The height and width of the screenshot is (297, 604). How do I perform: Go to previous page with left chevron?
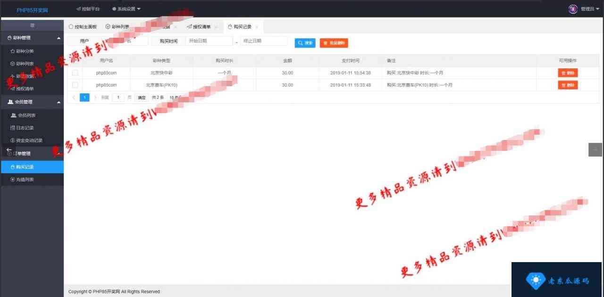click(x=74, y=98)
